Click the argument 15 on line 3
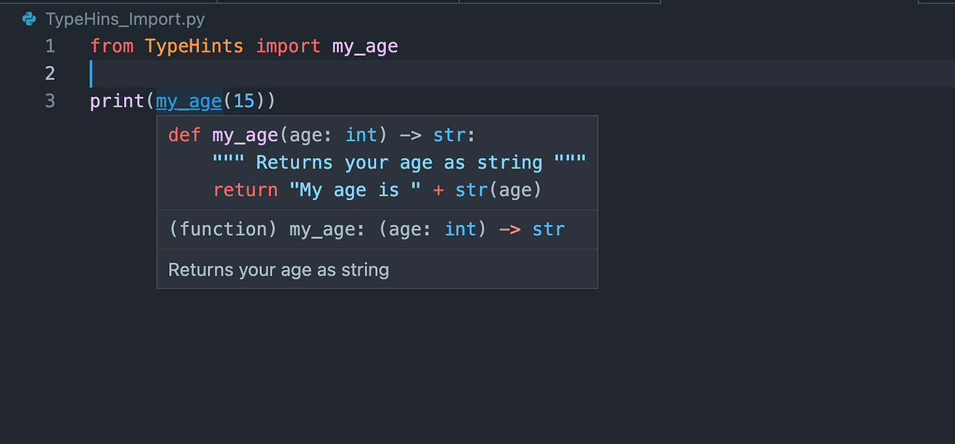Screen dimensions: 955x444 click(x=244, y=102)
